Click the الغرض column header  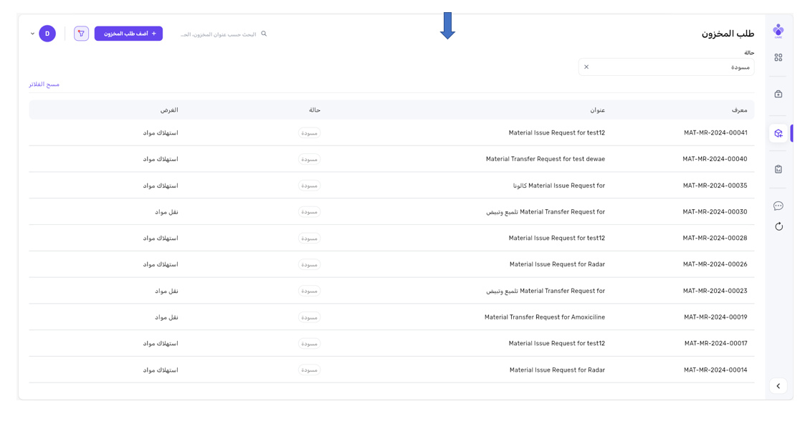169,110
